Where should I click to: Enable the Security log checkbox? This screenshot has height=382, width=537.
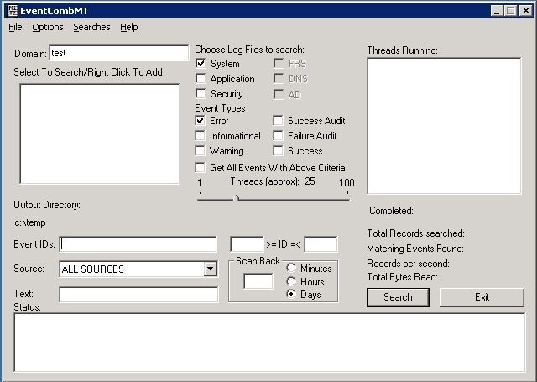tap(201, 93)
